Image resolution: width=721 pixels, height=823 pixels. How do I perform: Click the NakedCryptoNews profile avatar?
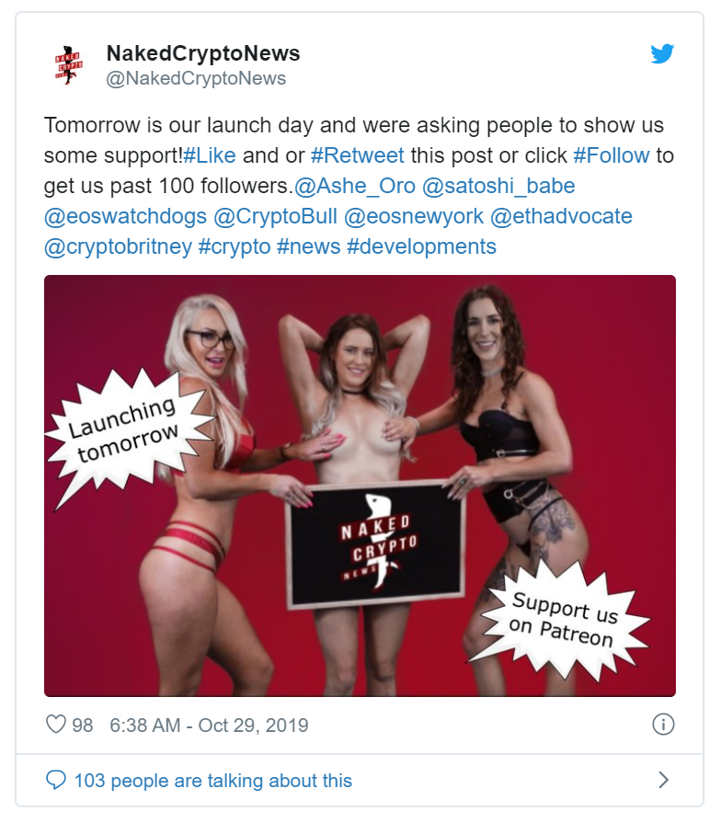click(x=69, y=64)
